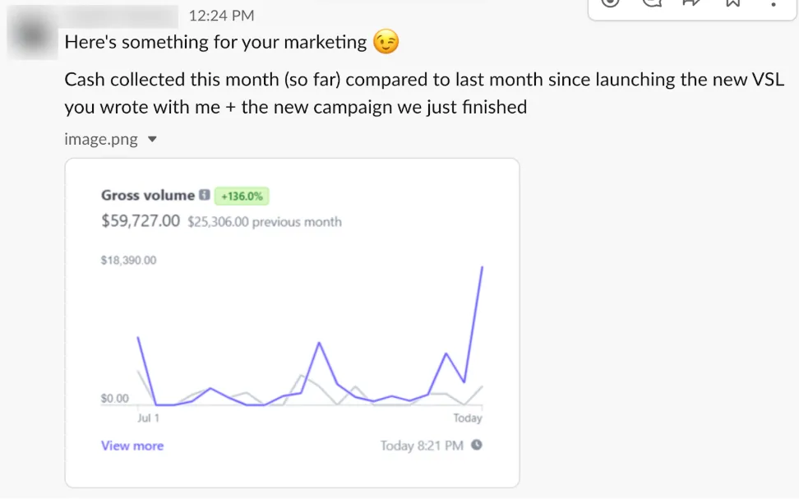This screenshot has width=799, height=499.
Task: Click the Gross volume info icon
Action: pyautogui.click(x=205, y=195)
